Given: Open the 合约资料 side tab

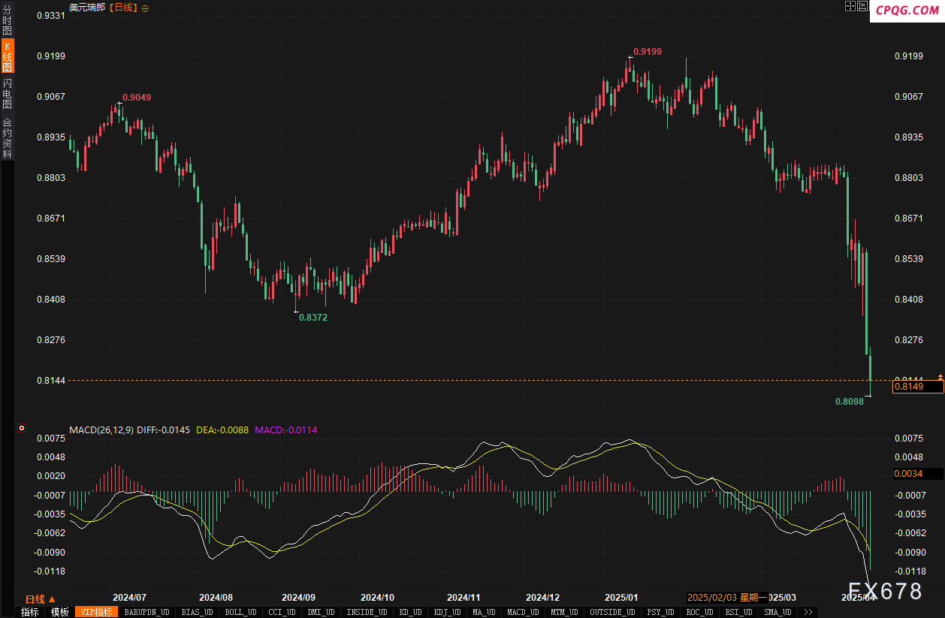Looking at the screenshot, I should coord(8,137).
